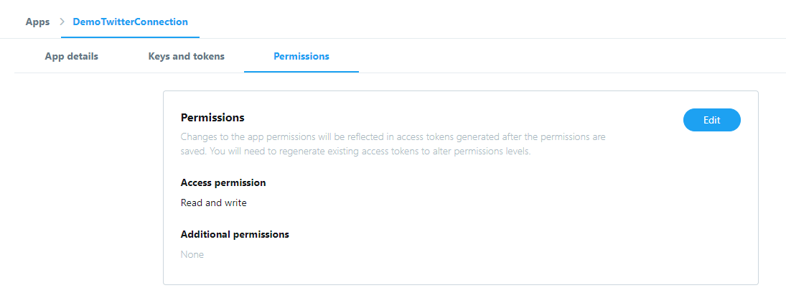This screenshot has height=293, width=786.
Task: Click the Apps breadcrumb link
Action: click(x=37, y=22)
